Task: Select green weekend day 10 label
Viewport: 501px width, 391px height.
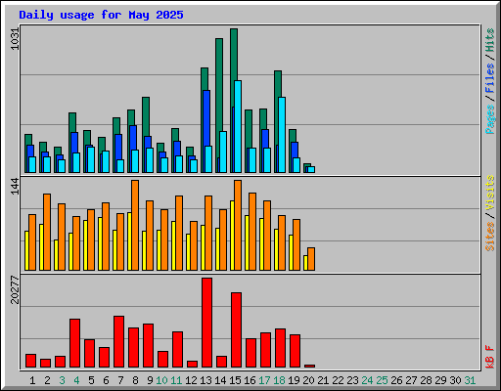Action: coord(161,380)
